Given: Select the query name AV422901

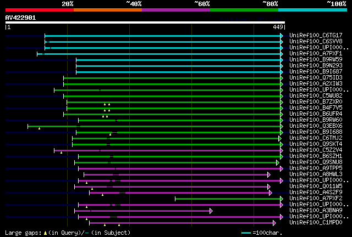Looking at the screenshot, I should pyautogui.click(x=20, y=18).
